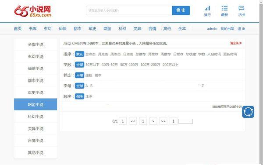Sort by 周推荐
Image resolution: width=263 pixels, height=165 pixels.
pyautogui.click(x=166, y=54)
